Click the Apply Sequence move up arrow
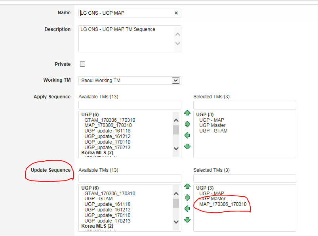This screenshot has height=236, width=318. coord(187,113)
